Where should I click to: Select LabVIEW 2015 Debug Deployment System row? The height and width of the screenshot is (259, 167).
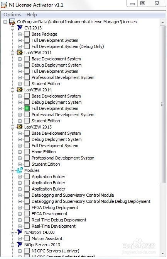[56, 139]
